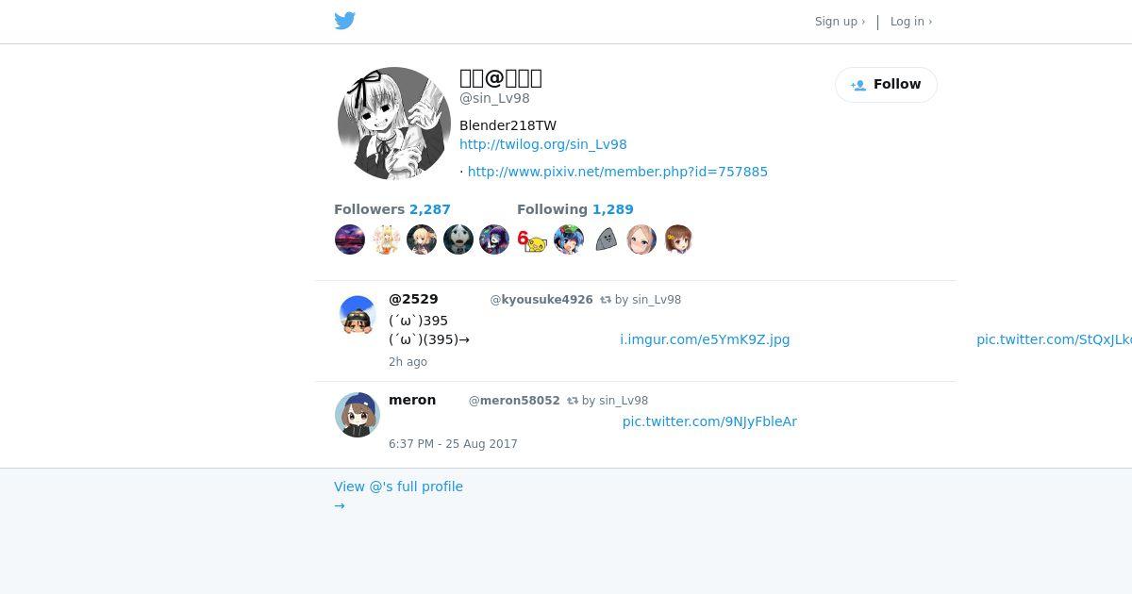Click the Follow button
Viewport: 1132px width, 594px height.
(886, 85)
